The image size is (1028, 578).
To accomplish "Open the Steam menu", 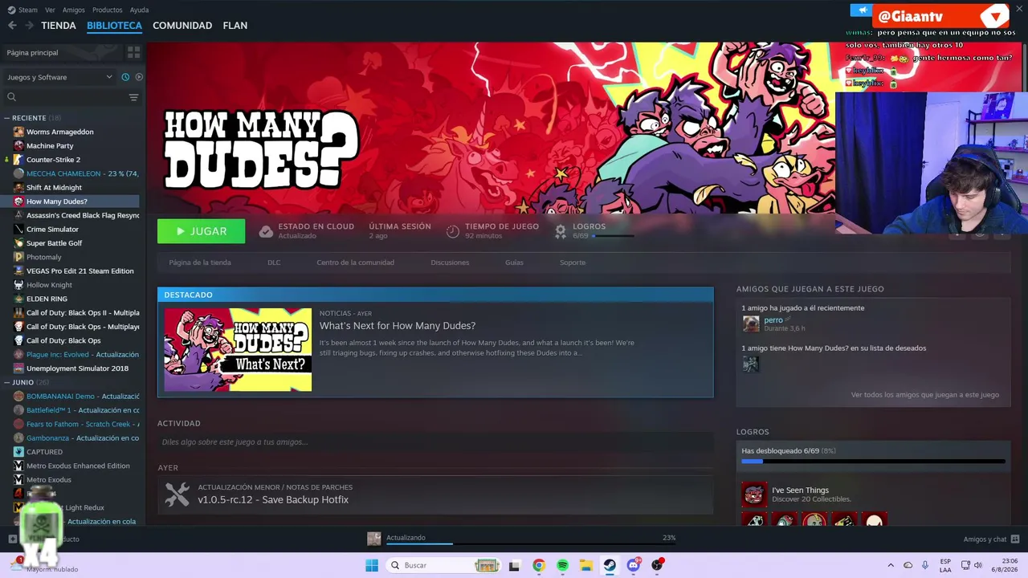I will pos(28,10).
